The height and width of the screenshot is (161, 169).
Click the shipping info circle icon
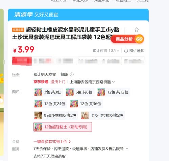click(72, 74)
